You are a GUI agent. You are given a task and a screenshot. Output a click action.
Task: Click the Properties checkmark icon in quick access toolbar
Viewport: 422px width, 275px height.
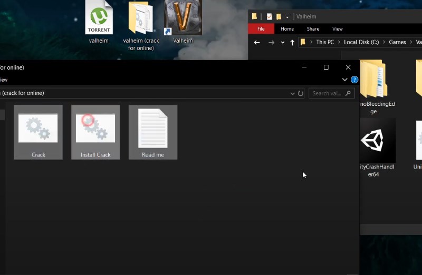point(269,16)
